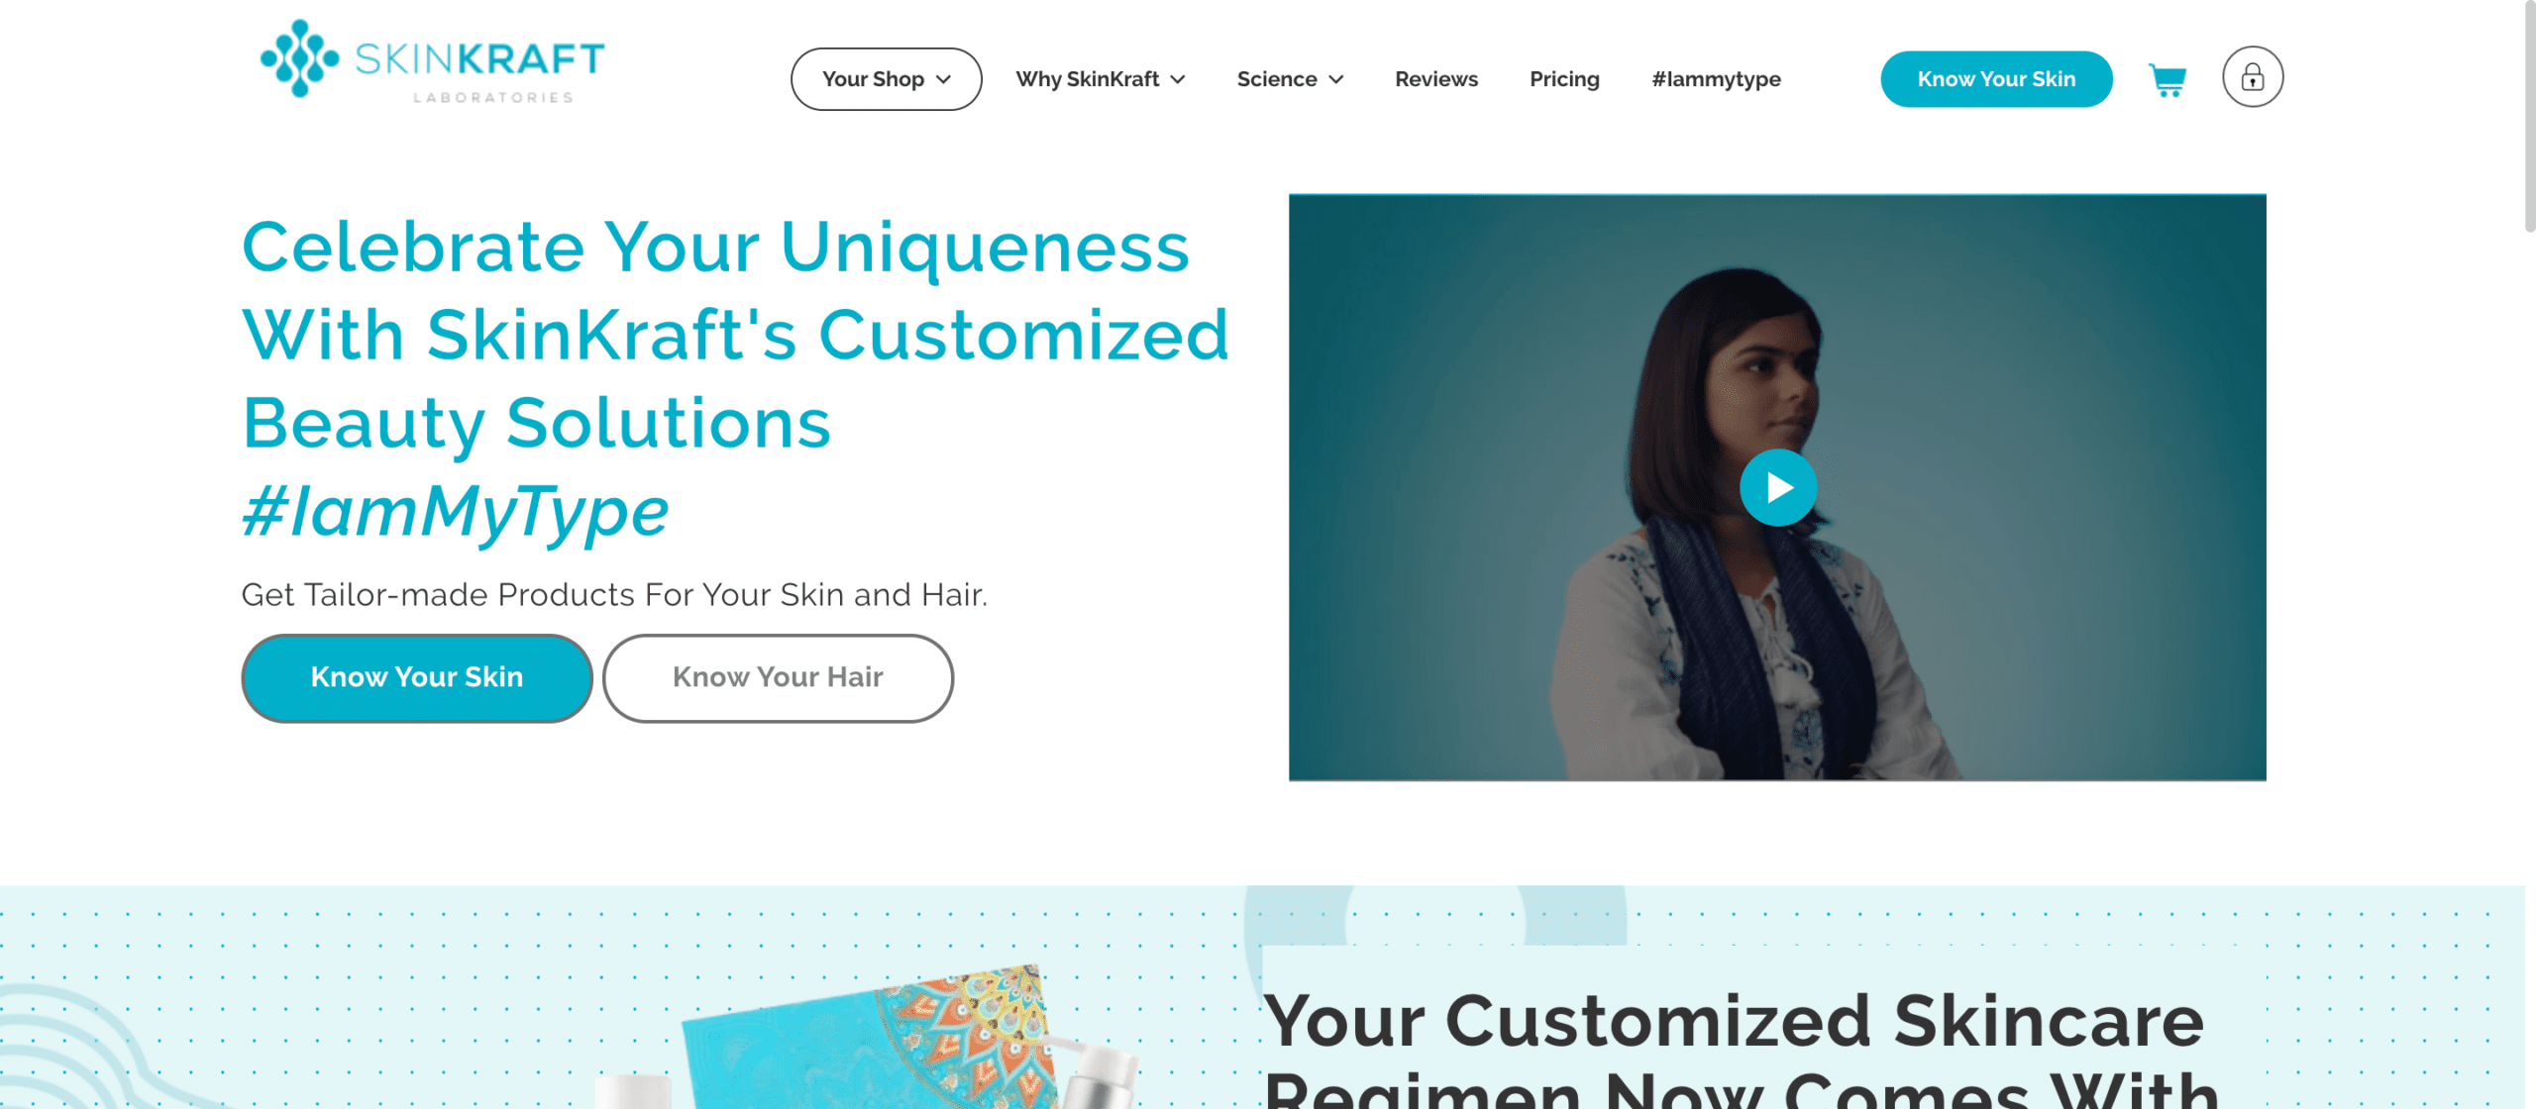Expand the Your Shop dropdown
This screenshot has height=1109, width=2536.
[886, 79]
